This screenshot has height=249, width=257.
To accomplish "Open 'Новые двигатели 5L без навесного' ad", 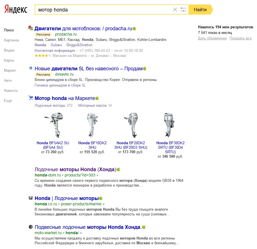I will [88, 69].
